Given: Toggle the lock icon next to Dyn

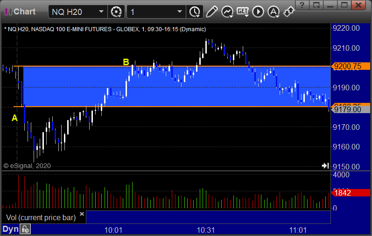Looking at the screenshot, I should point(25,229).
